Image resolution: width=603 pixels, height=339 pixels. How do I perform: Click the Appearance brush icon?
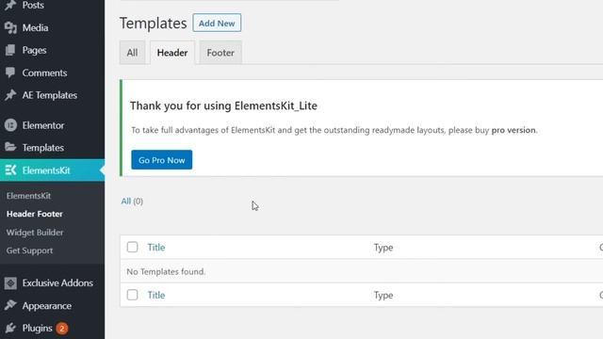[10, 305]
